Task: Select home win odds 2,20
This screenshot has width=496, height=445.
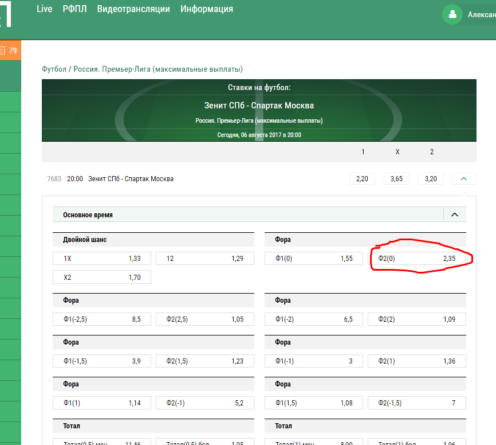Action: point(362,179)
